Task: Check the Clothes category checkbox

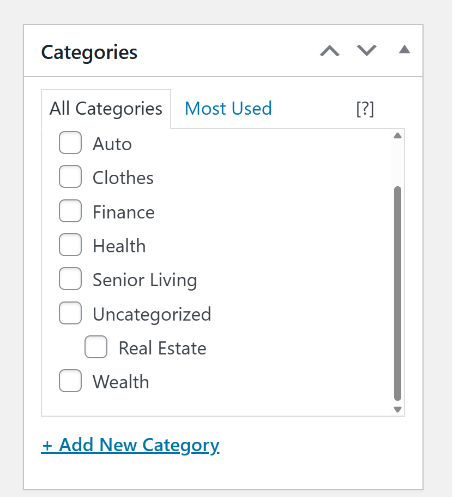Action: pyautogui.click(x=70, y=177)
